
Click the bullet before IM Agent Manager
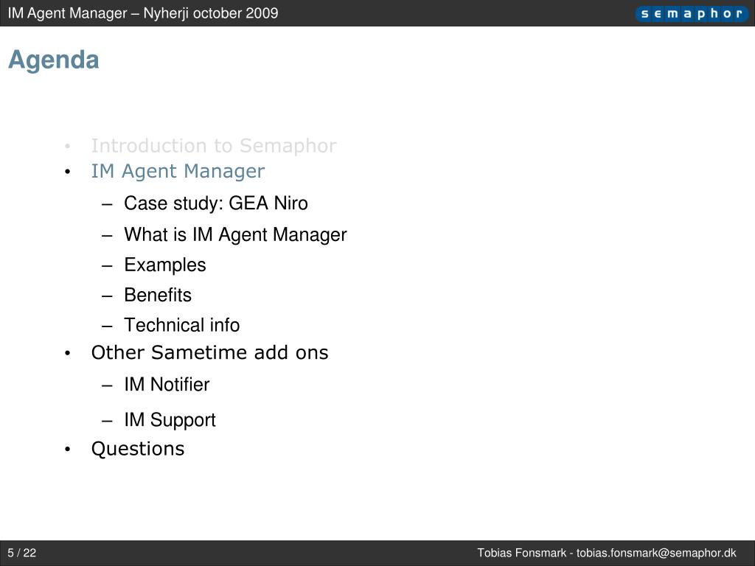(x=67, y=172)
